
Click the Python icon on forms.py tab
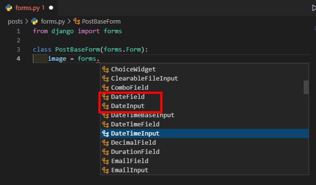pyautogui.click(x=8, y=8)
